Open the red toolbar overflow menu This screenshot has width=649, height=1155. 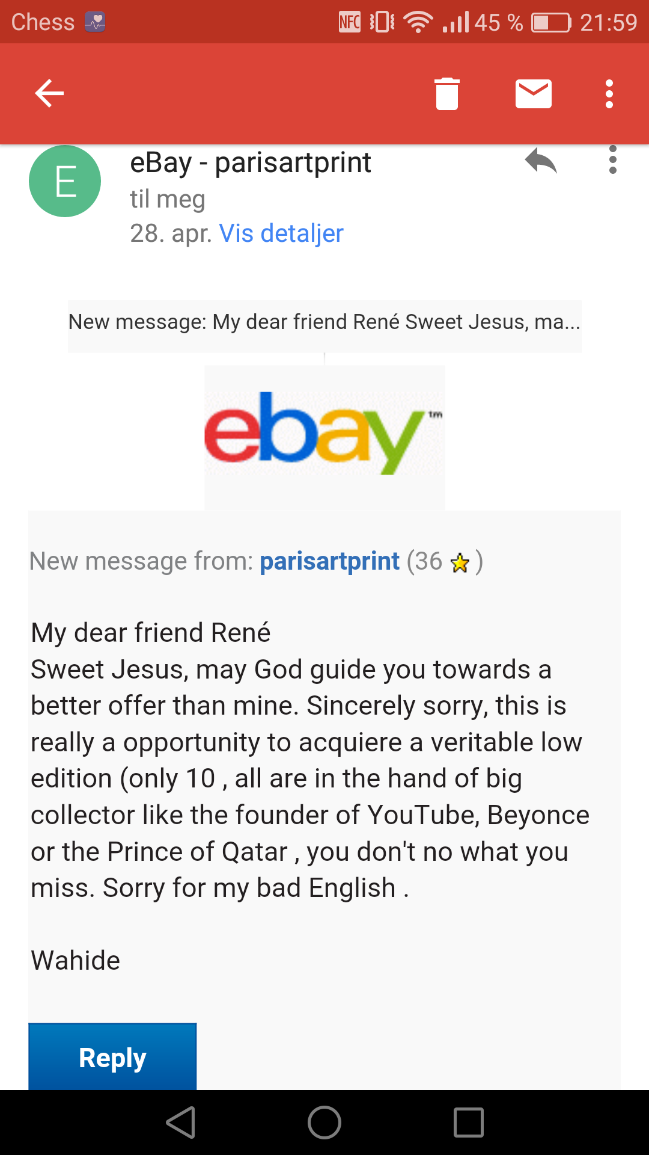609,94
